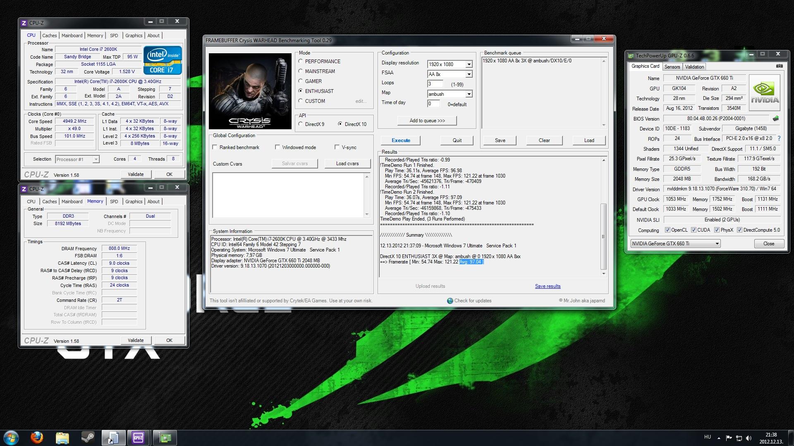
Task: Launch Firefox from the taskbar
Action: (37, 438)
